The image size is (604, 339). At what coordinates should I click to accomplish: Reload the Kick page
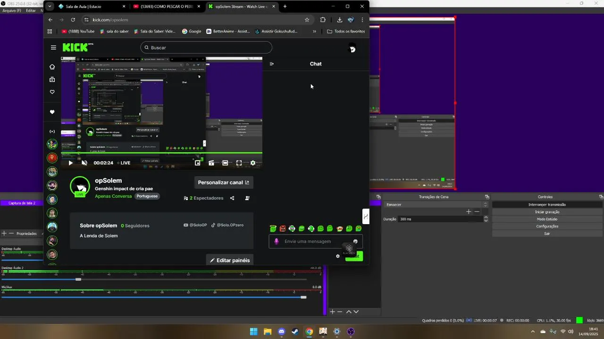click(73, 20)
